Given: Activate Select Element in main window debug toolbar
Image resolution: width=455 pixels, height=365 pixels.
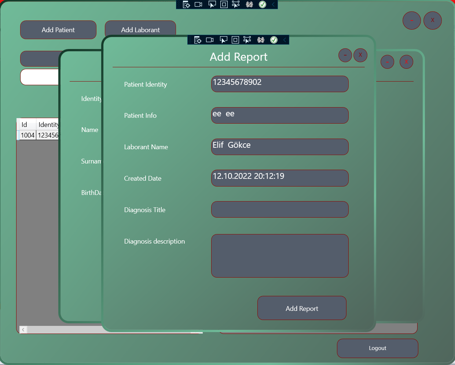Looking at the screenshot, I should tap(212, 4).
